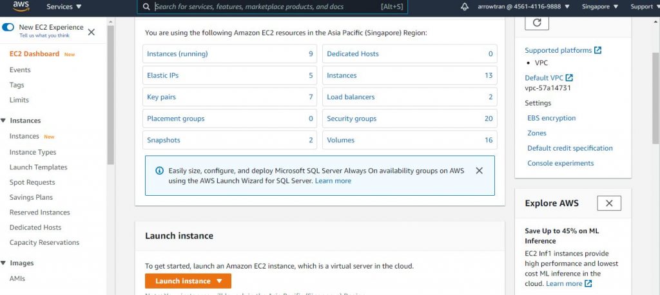Screen dimensions: 660x295
Task: Select the vpc-57a14731 text
Action: click(548, 88)
